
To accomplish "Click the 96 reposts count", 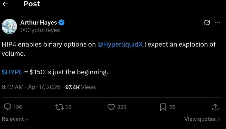I will [x=68, y=107].
